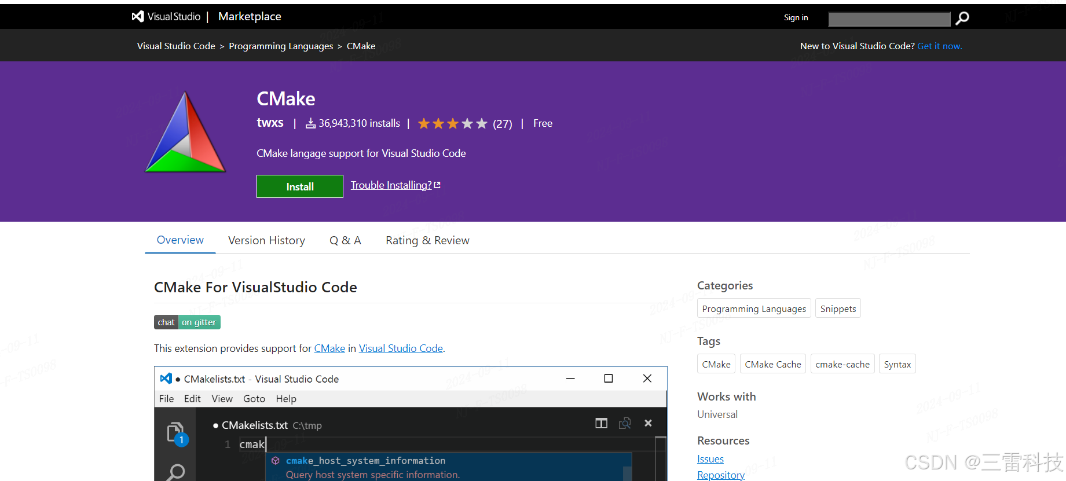Click the Visual Studio logo icon
This screenshot has width=1066, height=481.
(x=138, y=17)
